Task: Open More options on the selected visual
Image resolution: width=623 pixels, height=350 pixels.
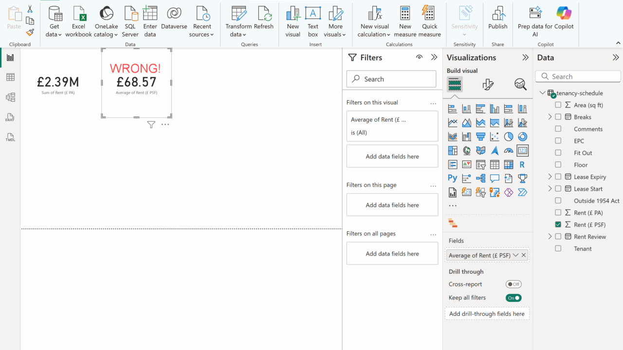Action: click(165, 125)
